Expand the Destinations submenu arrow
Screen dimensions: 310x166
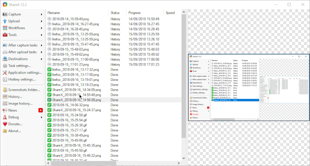point(41,59)
